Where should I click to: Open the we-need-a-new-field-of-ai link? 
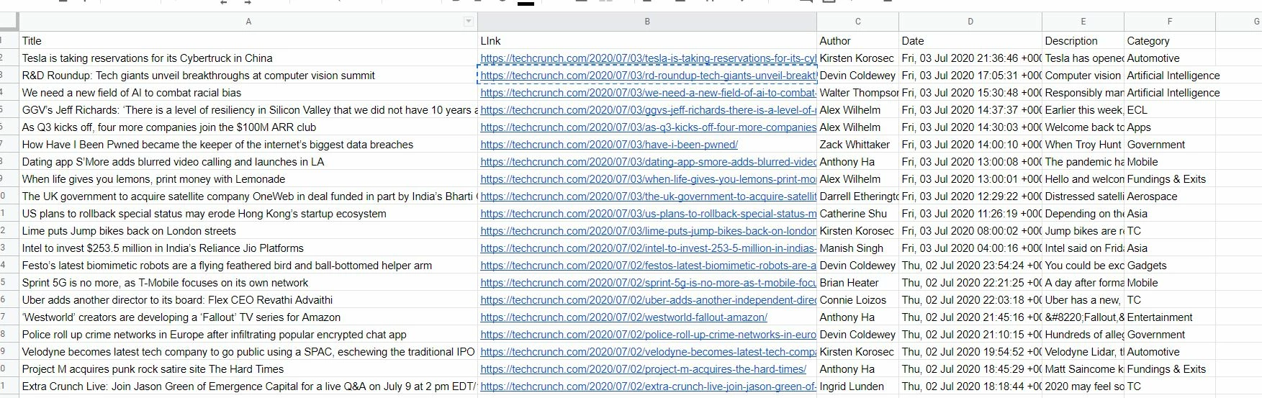[648, 93]
